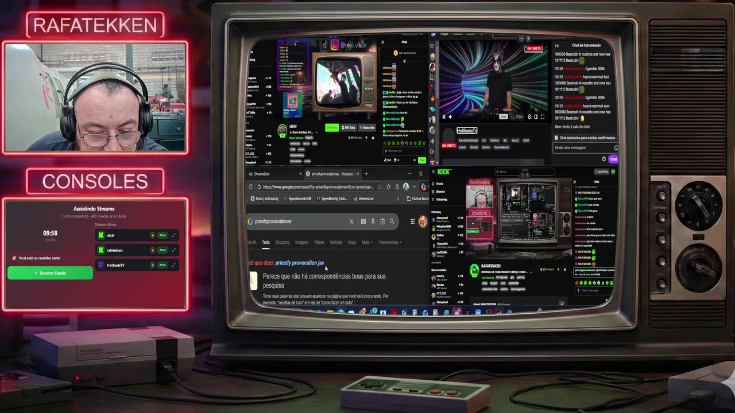Click the 09:58 countdown timer
Screen dimensions: 735x413
click(50, 233)
